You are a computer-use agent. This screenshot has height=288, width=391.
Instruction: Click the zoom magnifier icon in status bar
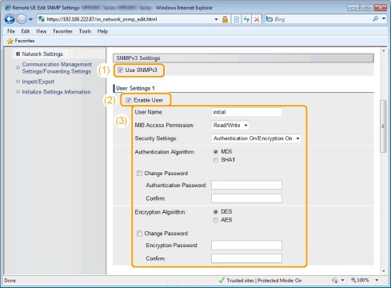click(x=353, y=280)
